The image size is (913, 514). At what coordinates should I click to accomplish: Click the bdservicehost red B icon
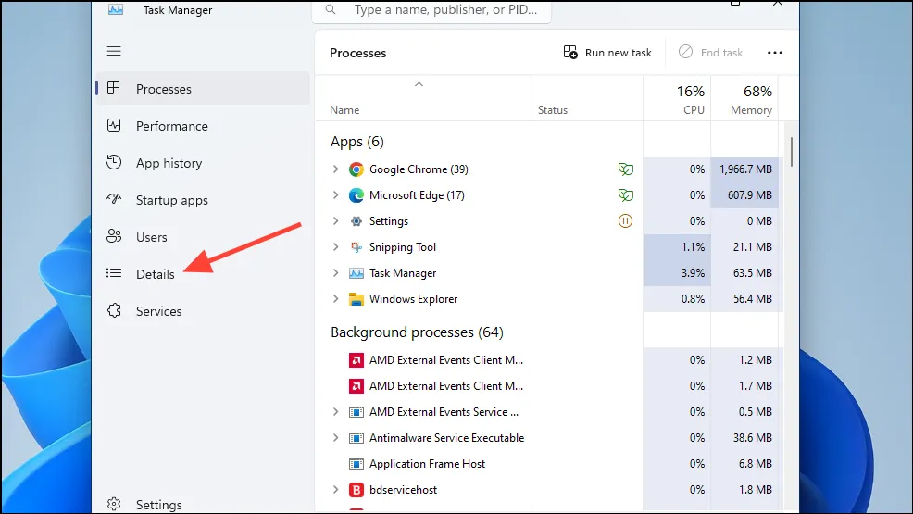[x=356, y=490]
